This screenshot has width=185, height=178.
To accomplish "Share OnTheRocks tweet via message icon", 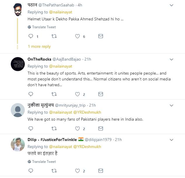I will coord(101,94).
